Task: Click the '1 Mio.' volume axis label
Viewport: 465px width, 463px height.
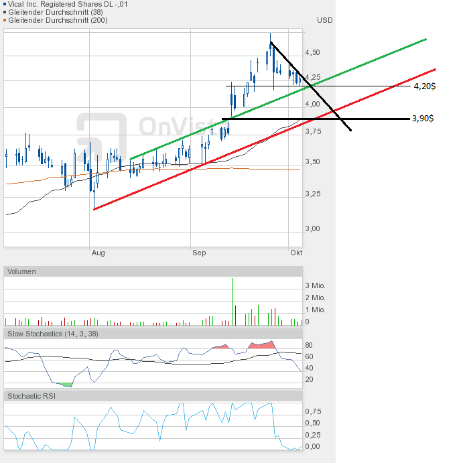Action: (315, 310)
